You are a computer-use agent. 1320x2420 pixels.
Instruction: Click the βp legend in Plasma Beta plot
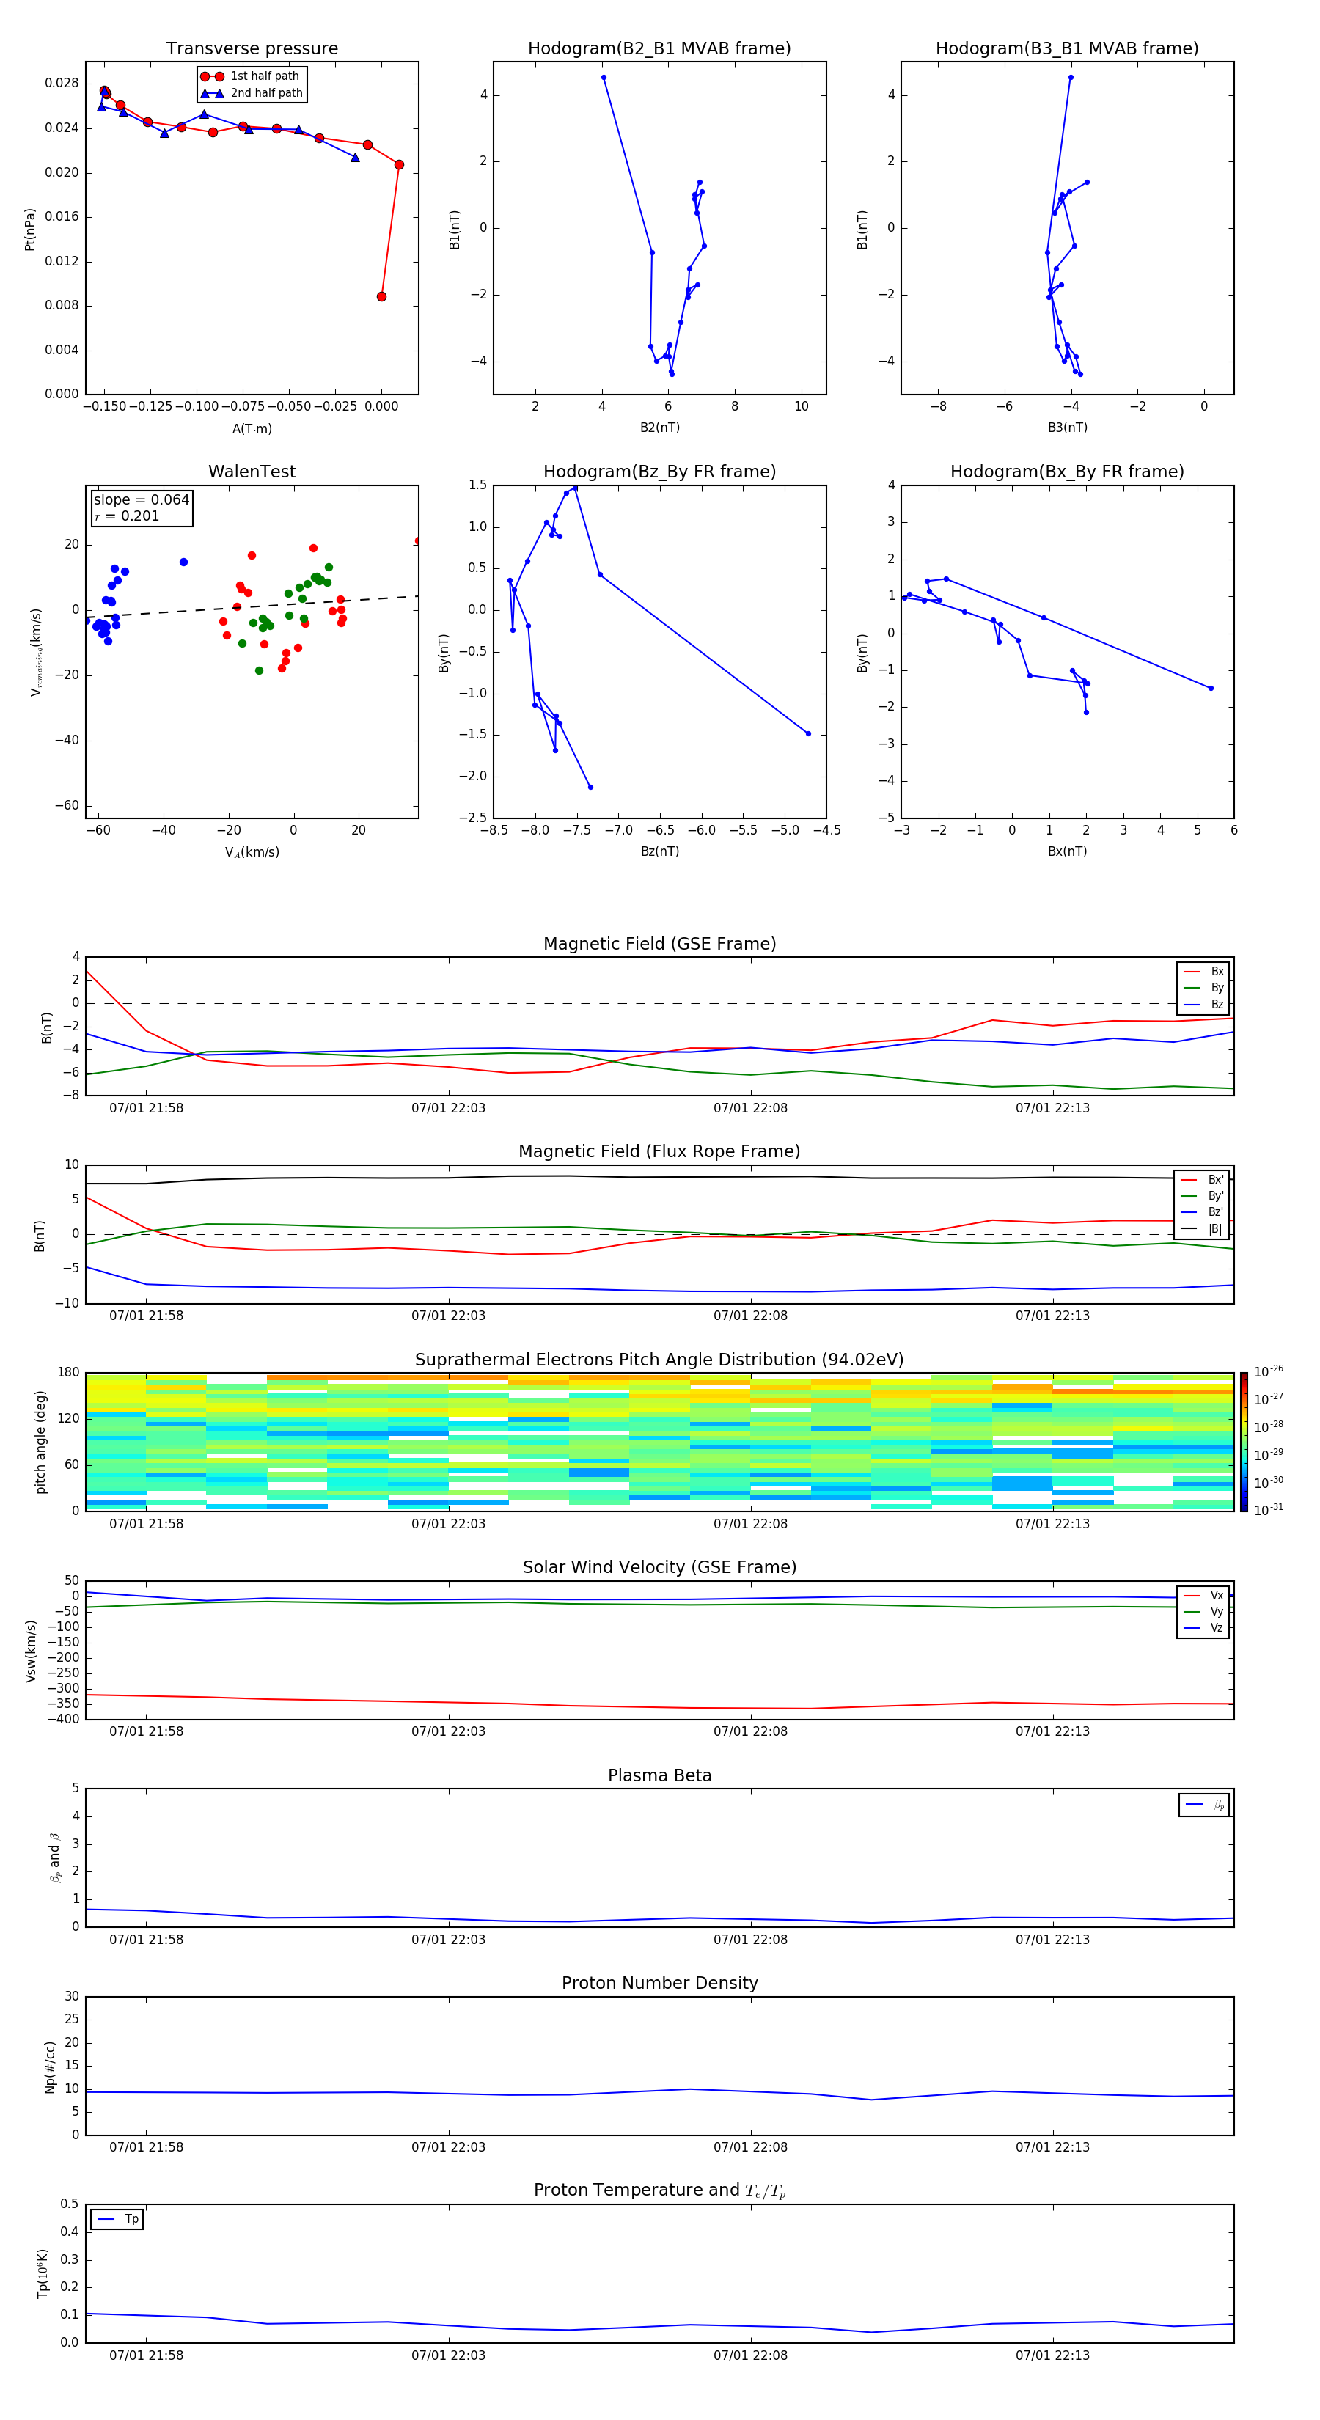tap(1204, 1805)
